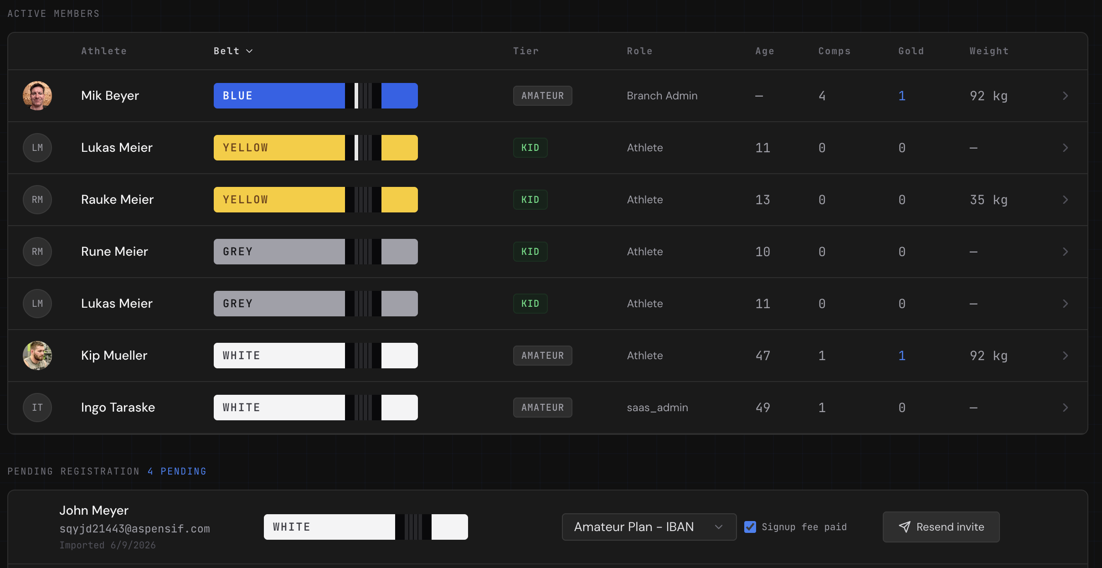Open the Rauke Meier athlete name
Screen dimensions: 1102x568
[117, 200]
